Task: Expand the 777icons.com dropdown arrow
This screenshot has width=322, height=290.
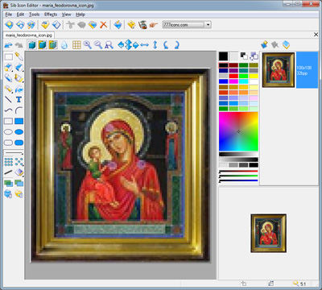Action: pos(208,25)
